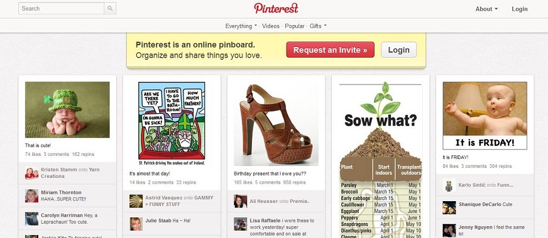This screenshot has height=238, width=548.
Task: Expand the Everything category dropdown
Action: [x=241, y=26]
